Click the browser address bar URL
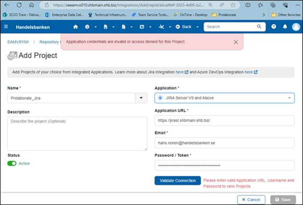The height and width of the screenshot is (205, 303). [128, 5]
